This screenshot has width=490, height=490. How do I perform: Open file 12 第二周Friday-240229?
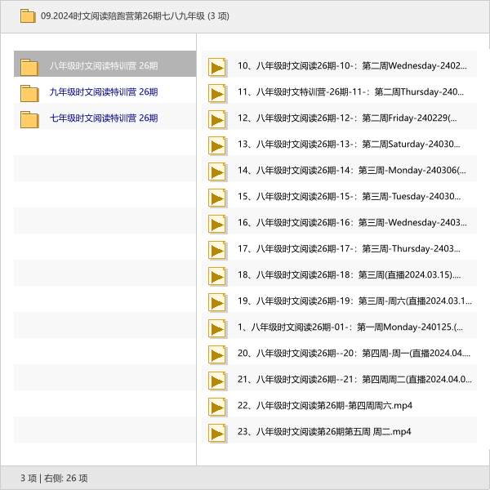[347, 118]
